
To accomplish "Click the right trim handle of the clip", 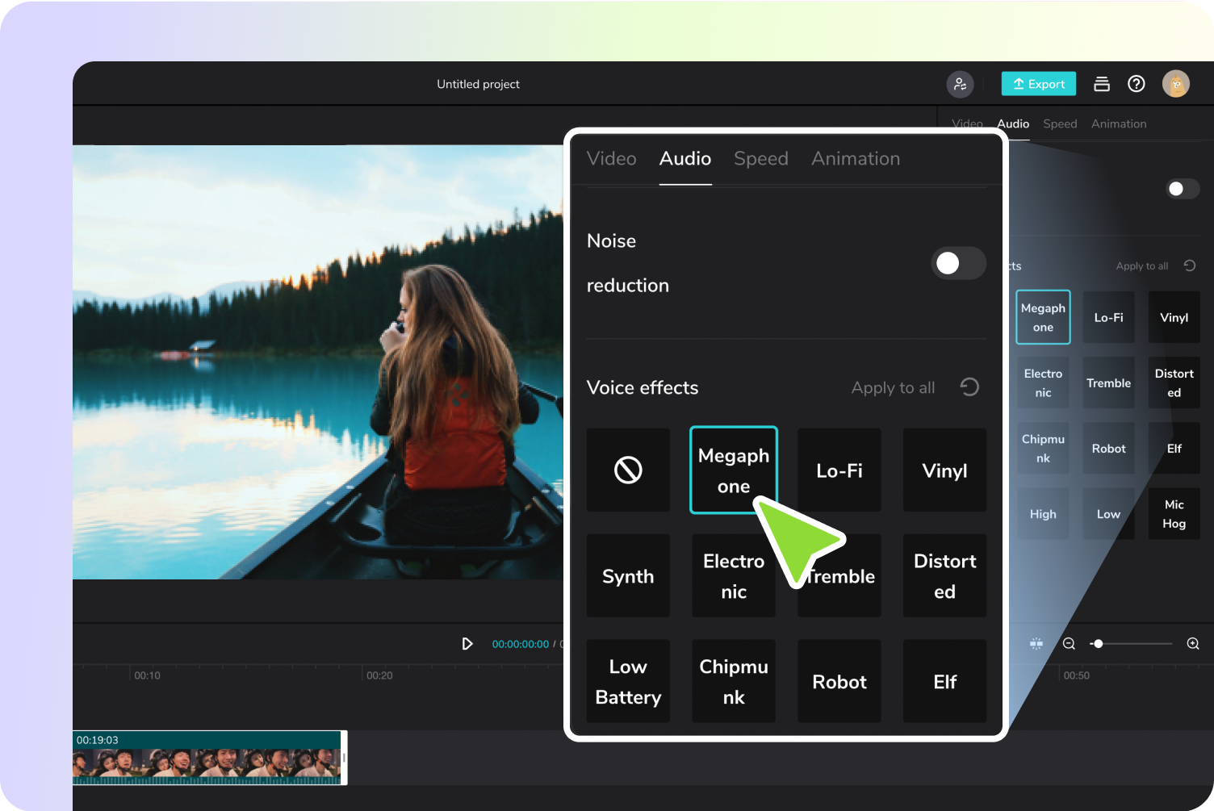I will [x=344, y=758].
